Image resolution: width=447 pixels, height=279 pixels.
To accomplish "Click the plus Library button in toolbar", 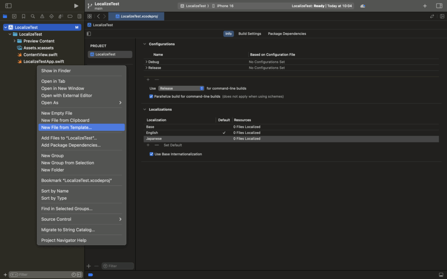I will point(425,6).
